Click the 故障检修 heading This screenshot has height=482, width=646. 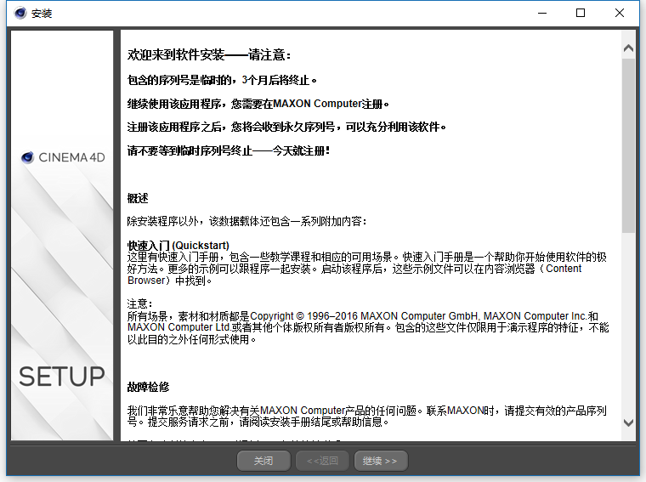(x=148, y=387)
